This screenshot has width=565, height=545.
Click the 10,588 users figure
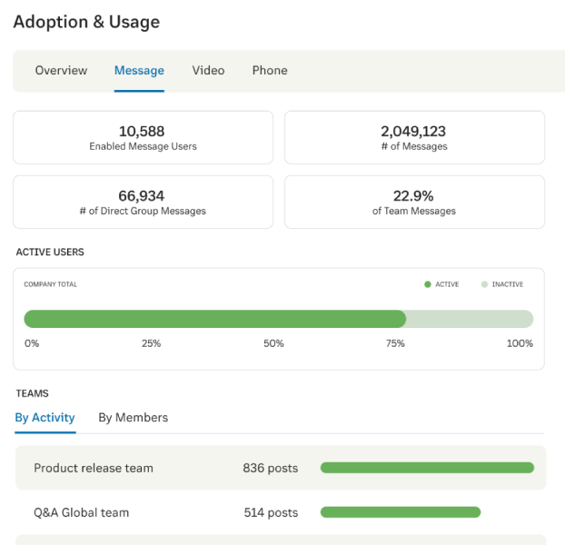142,132
